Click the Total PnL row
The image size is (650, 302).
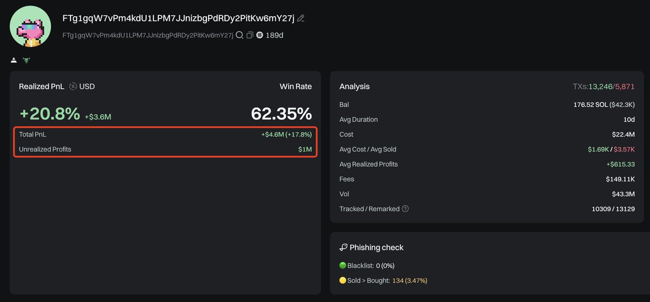point(165,134)
